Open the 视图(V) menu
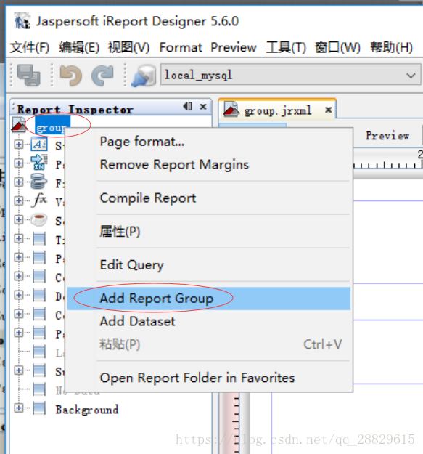The height and width of the screenshot is (454, 423). coord(128,47)
